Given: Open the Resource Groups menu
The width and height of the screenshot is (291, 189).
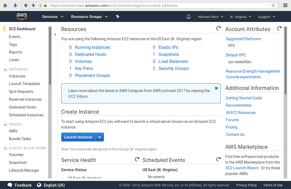Looking at the screenshot, I should pyautogui.click(x=89, y=17).
